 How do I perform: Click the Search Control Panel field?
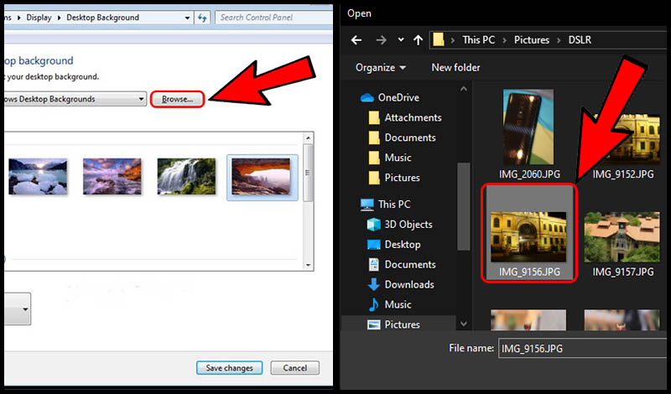click(274, 18)
